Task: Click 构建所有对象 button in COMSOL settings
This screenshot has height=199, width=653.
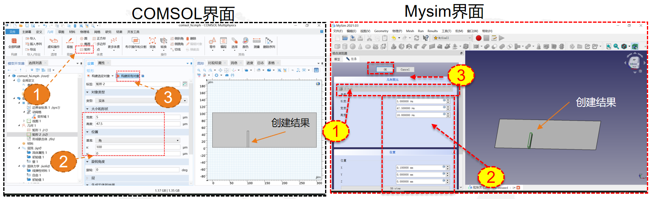Action: (129, 76)
